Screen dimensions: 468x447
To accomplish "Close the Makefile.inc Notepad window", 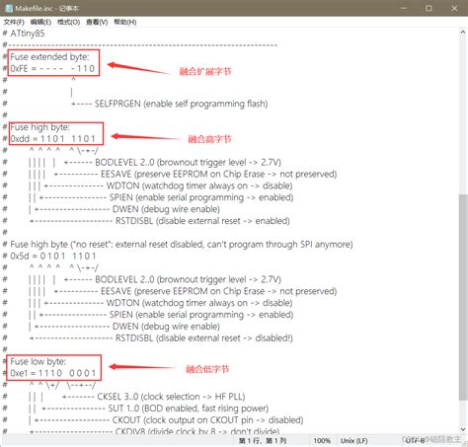I will tap(454, 8).
